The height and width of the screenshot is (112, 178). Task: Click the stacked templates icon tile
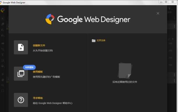pos(21,74)
